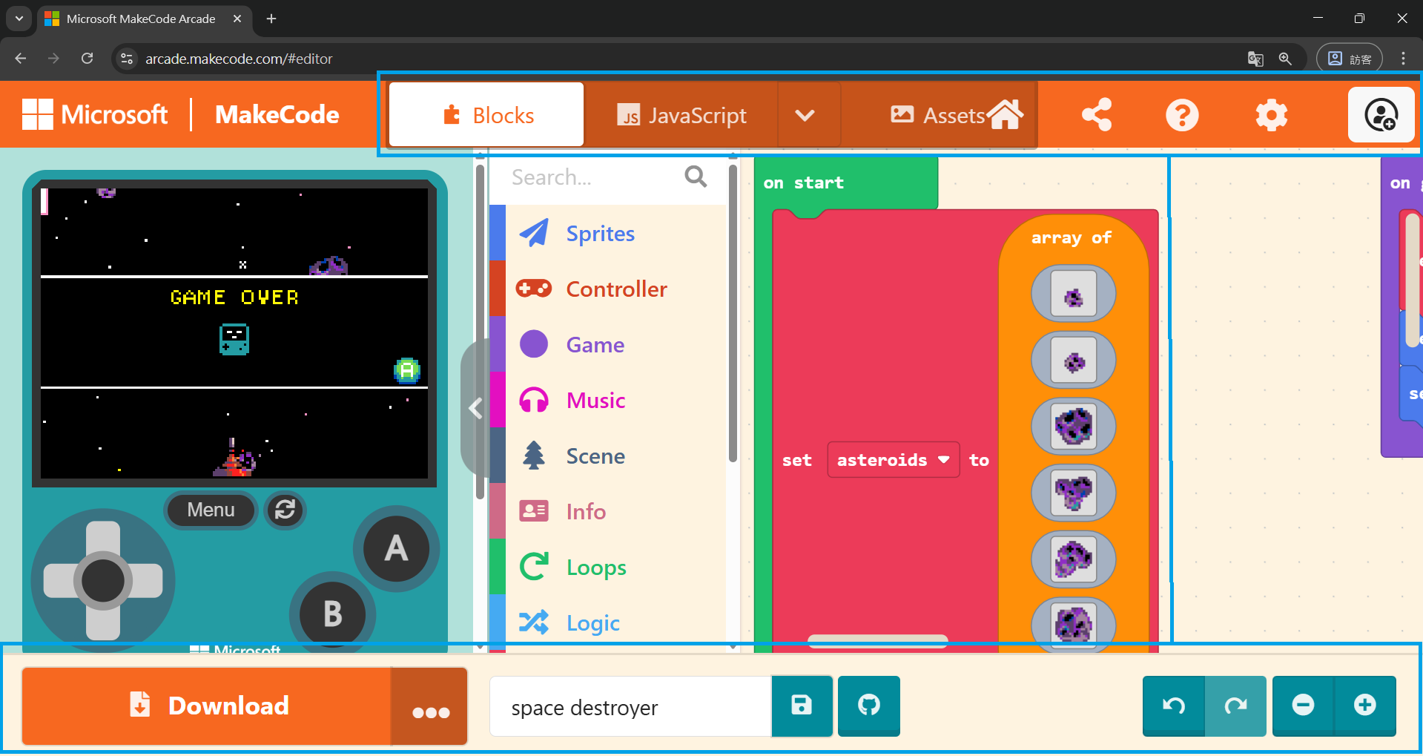Viewport: 1423px width, 756px height.
Task: Click the GitHub repository icon
Action: (x=868, y=706)
